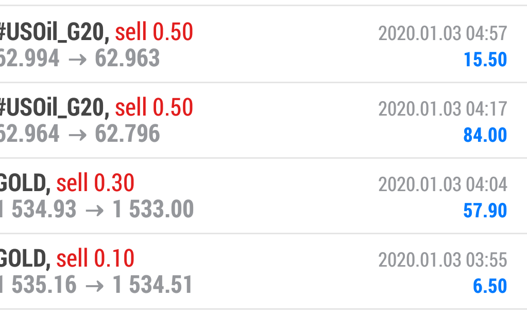This screenshot has width=527, height=318.
Task: Select the 2020.01.03 04:17 timestamp
Action: point(443,109)
